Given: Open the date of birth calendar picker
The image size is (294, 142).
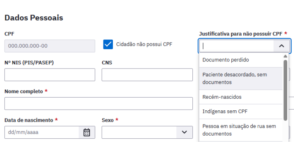Looking at the screenshot, I should [x=87, y=132].
